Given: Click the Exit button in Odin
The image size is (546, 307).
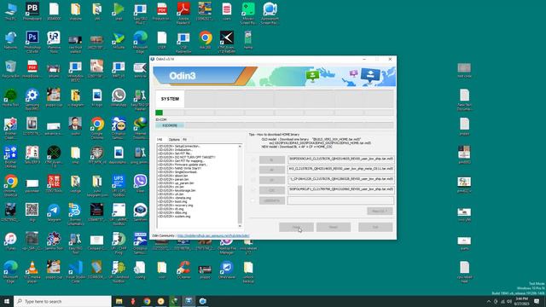Looking at the screenshot, I should coord(375,228).
